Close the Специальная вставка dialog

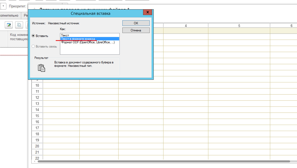coord(147,13)
